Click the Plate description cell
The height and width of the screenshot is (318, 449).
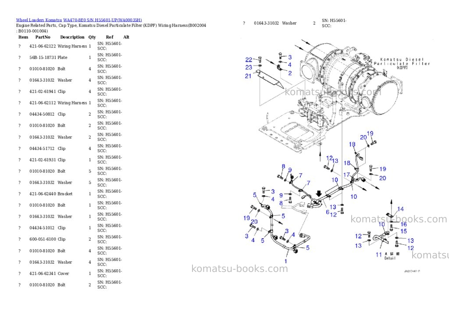pyautogui.click(x=62, y=57)
